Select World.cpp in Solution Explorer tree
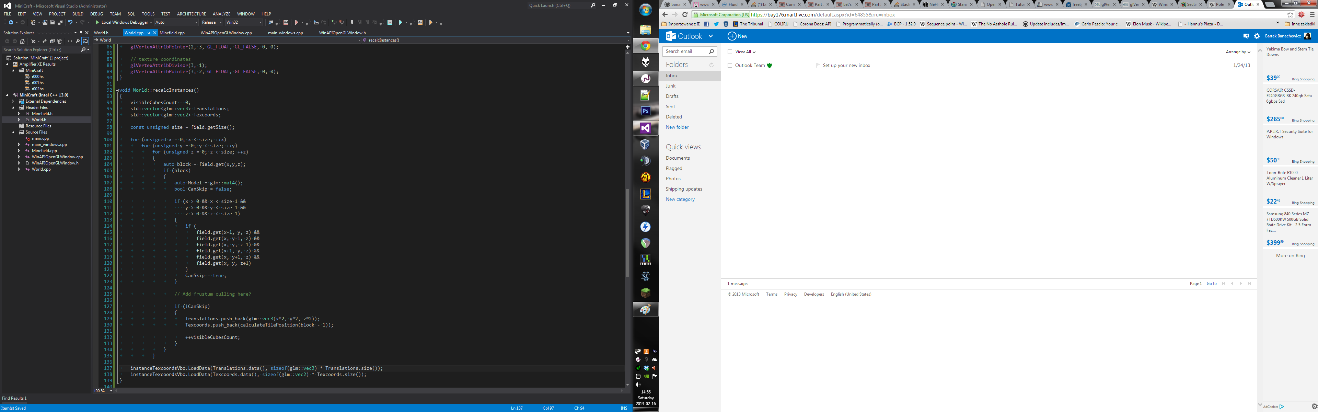The width and height of the screenshot is (1318, 412). click(41, 169)
